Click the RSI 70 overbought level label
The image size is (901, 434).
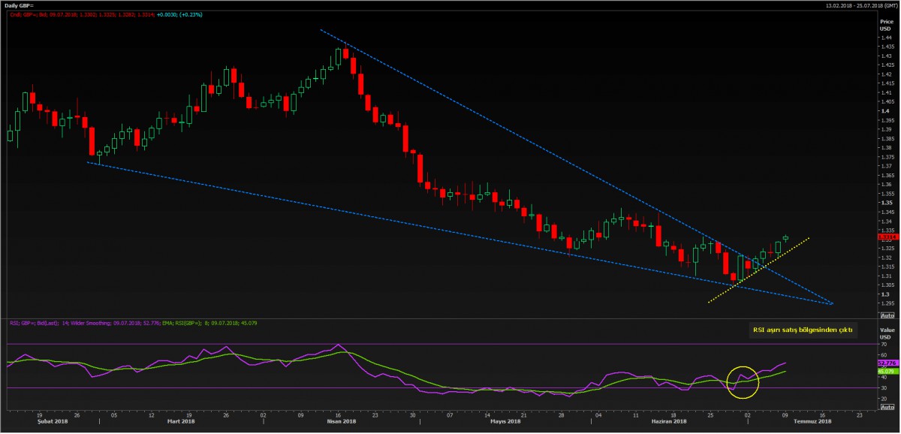[883, 344]
